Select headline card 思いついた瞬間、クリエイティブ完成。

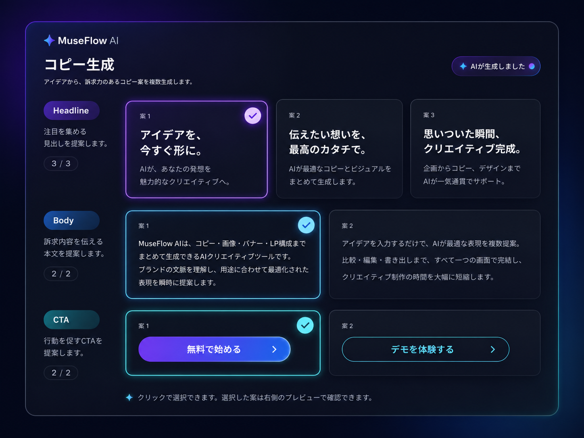click(475, 149)
